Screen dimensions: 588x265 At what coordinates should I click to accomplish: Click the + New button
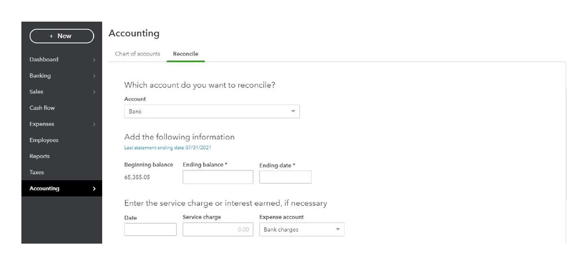[61, 36]
